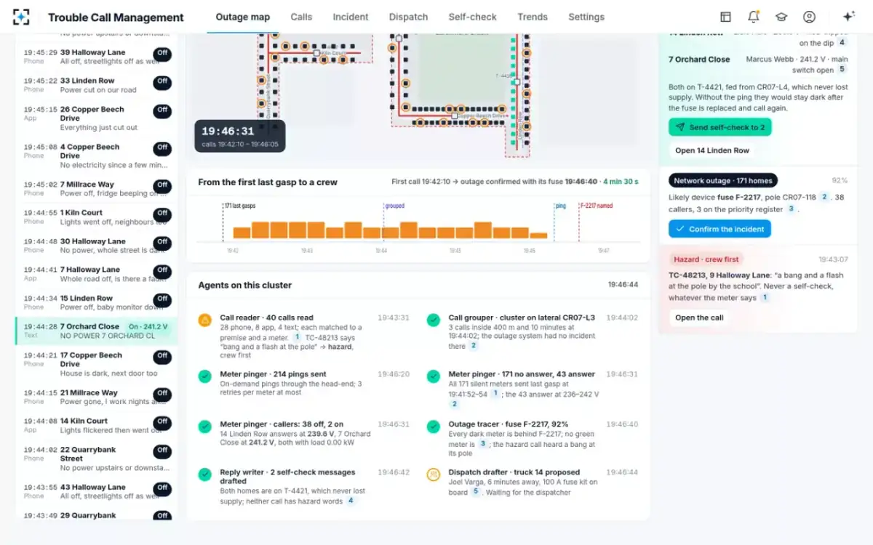The height and width of the screenshot is (545, 873).
Task: Open the Incident tab
Action: (351, 17)
